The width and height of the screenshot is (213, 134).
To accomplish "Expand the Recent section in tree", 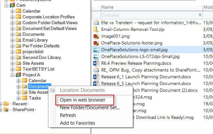I will coord(1,104).
